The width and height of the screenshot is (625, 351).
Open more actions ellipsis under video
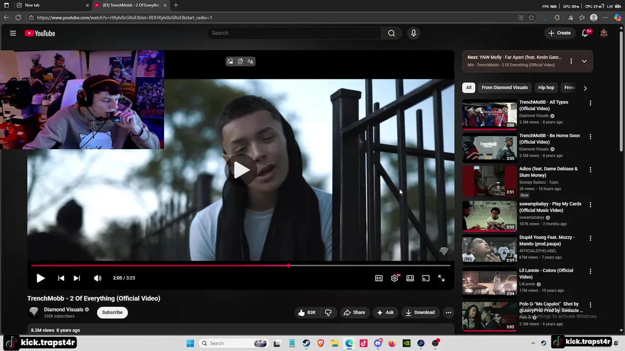(448, 312)
